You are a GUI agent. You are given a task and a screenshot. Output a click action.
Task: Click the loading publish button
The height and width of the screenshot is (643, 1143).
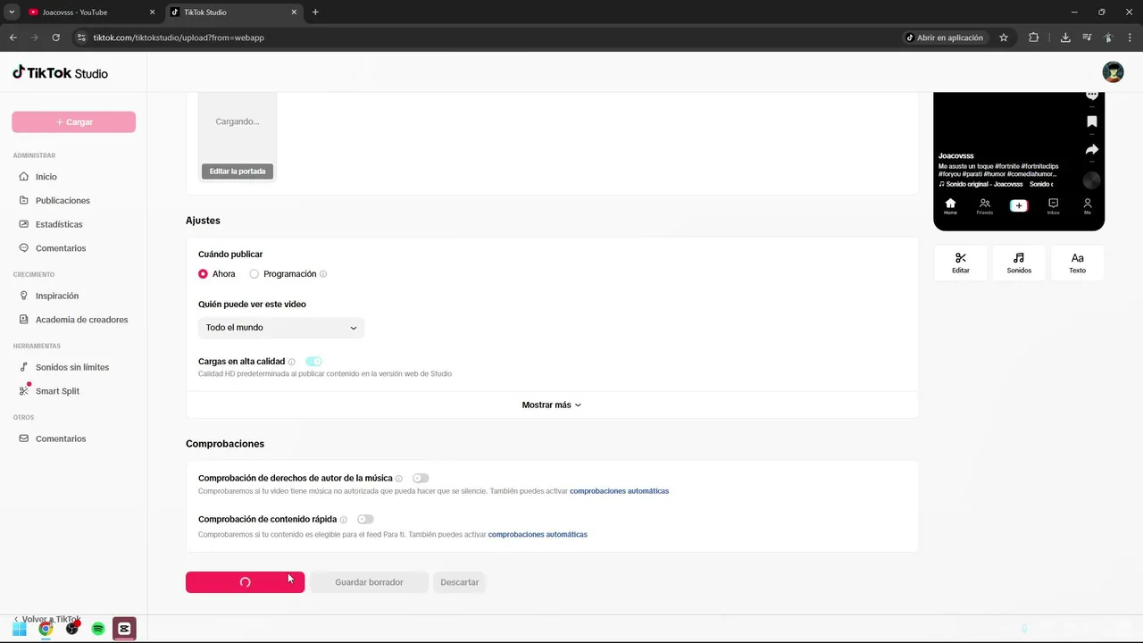coord(245,582)
